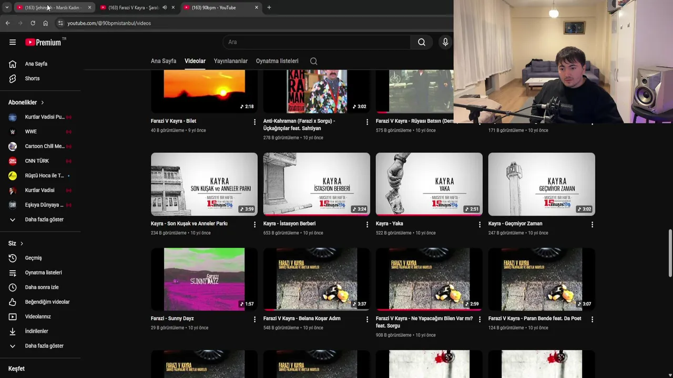Open CNN TÜRK subscription channel
The height and width of the screenshot is (378, 673).
pyautogui.click(x=40, y=161)
